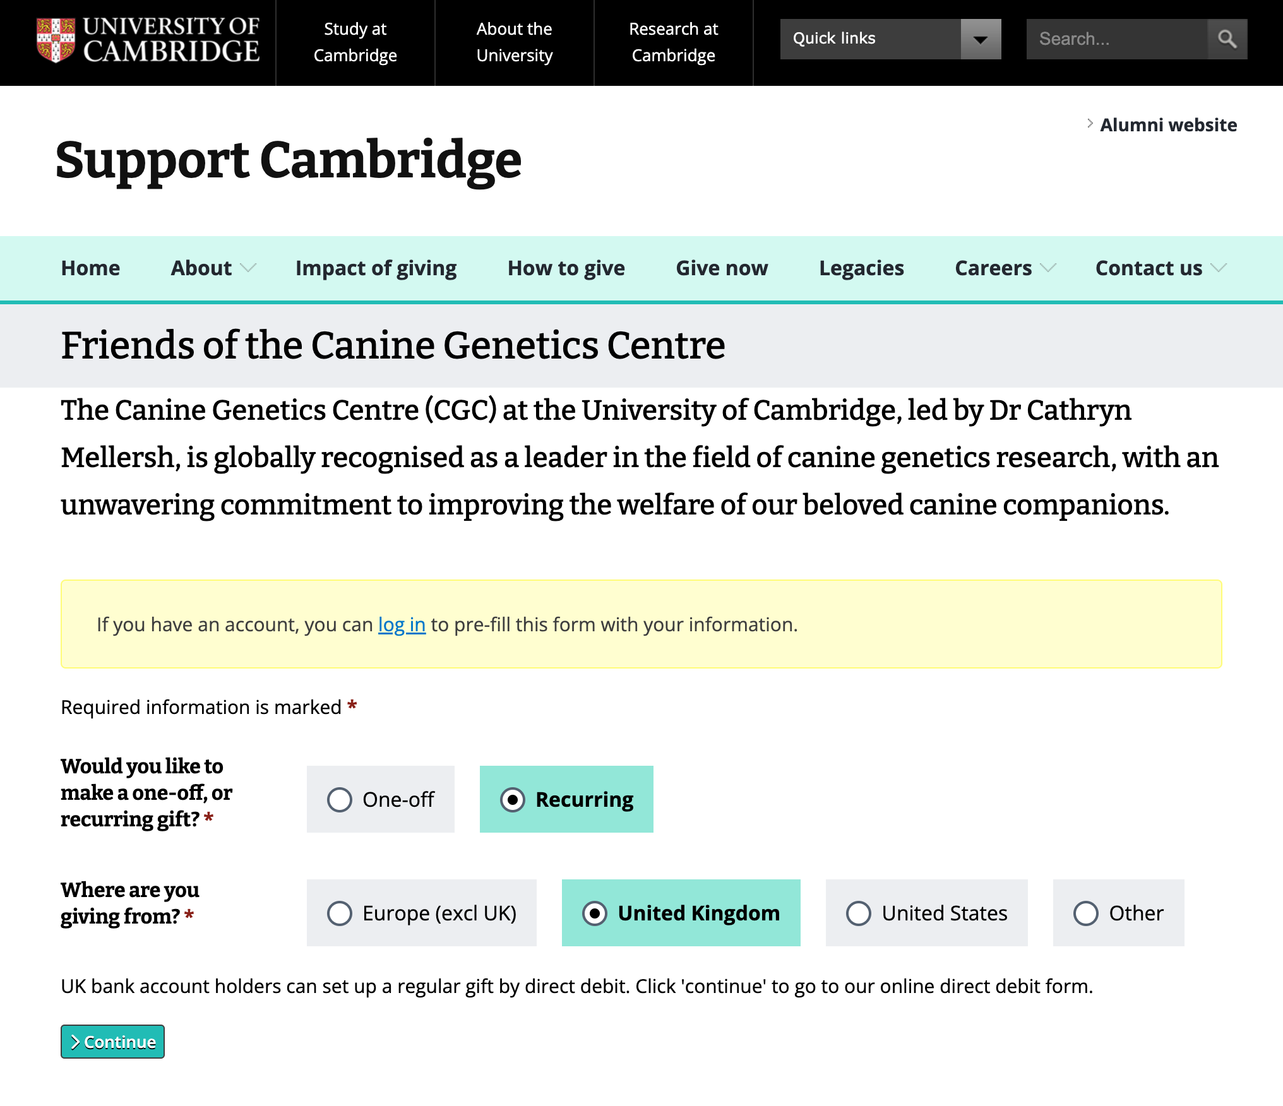
Task: Select the Recurring gift option
Action: point(513,800)
